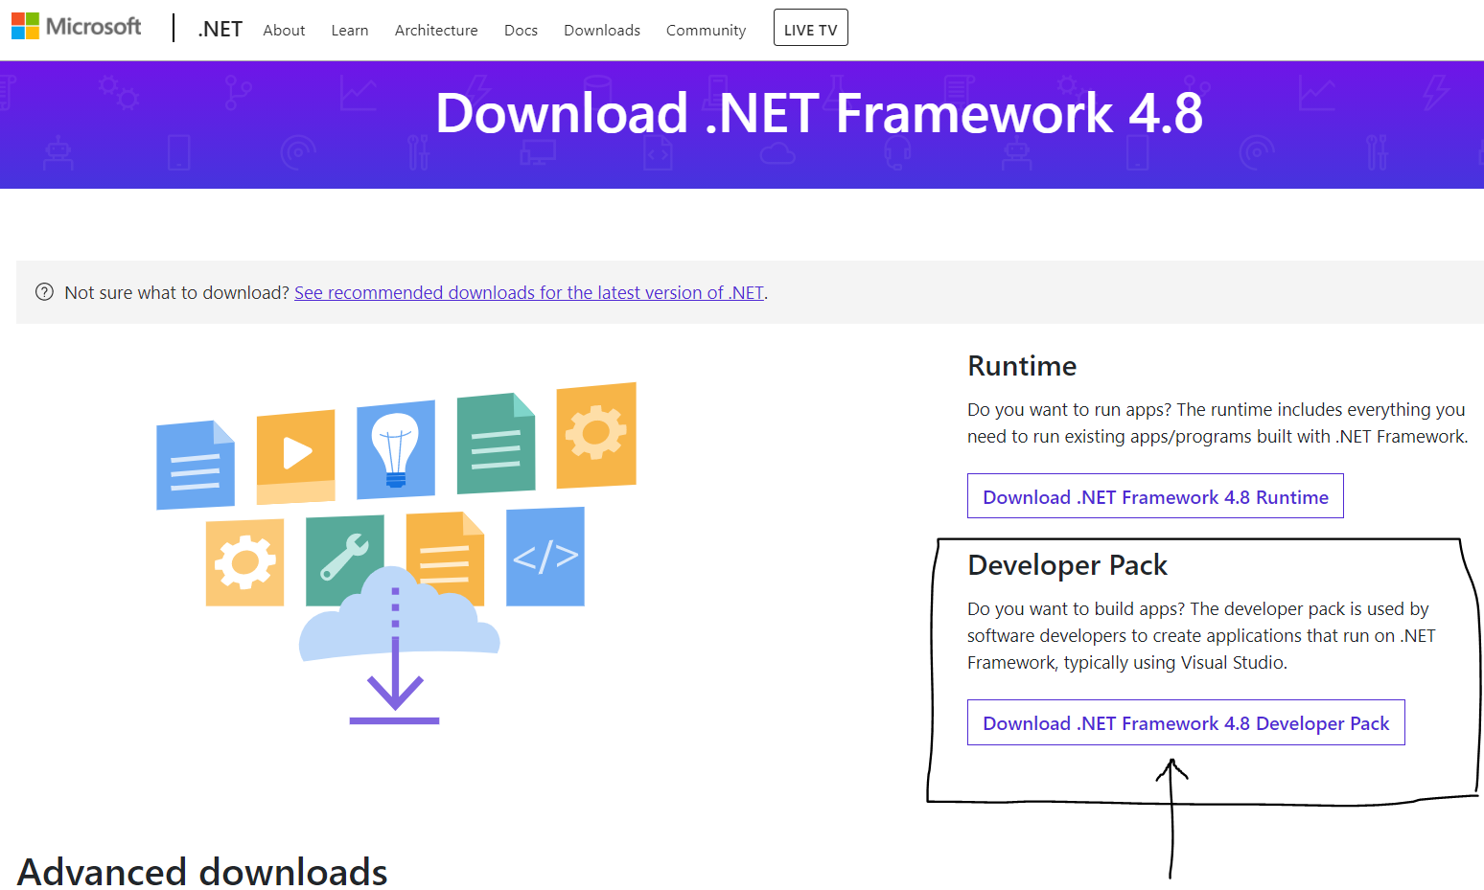
Task: Follow the recommended downloads for latest .NET link
Action: click(529, 293)
